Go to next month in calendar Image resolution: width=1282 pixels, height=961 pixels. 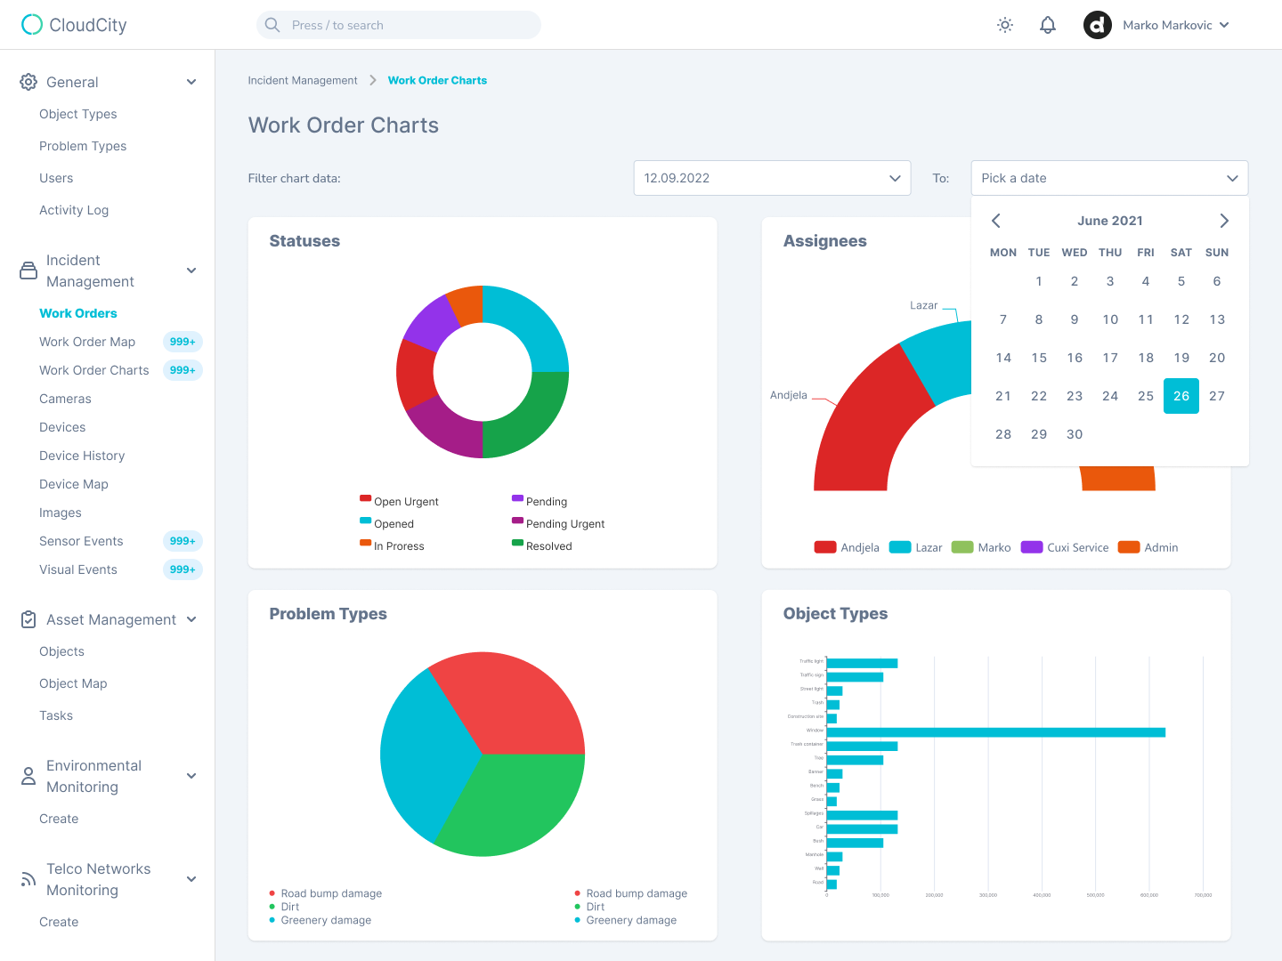[1224, 221]
